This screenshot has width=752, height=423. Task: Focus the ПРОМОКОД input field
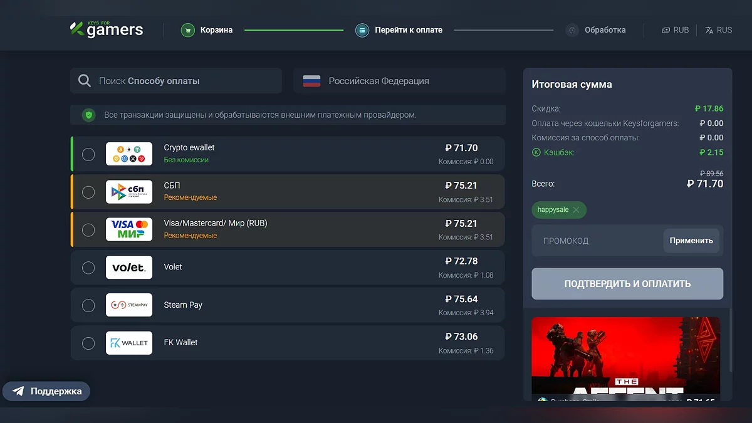click(x=597, y=241)
